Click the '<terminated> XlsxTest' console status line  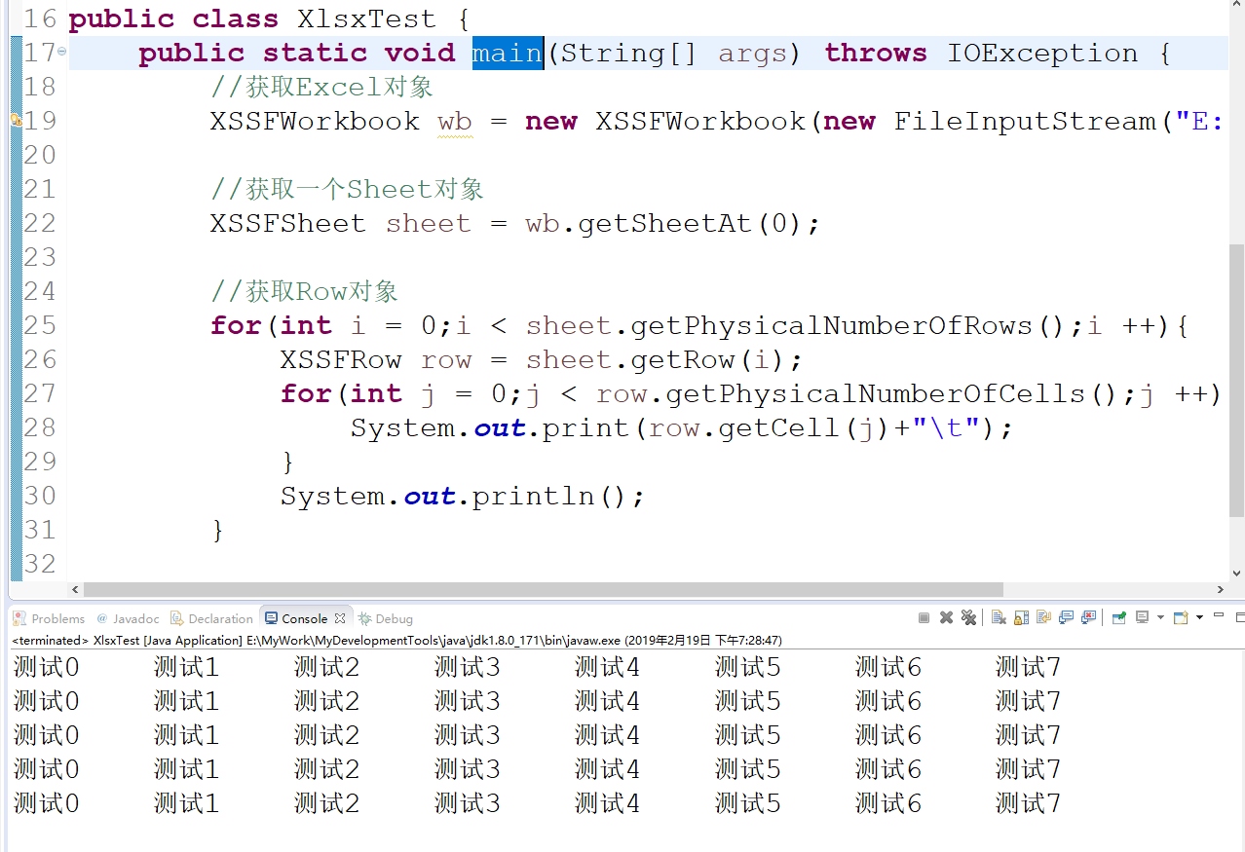[396, 641]
